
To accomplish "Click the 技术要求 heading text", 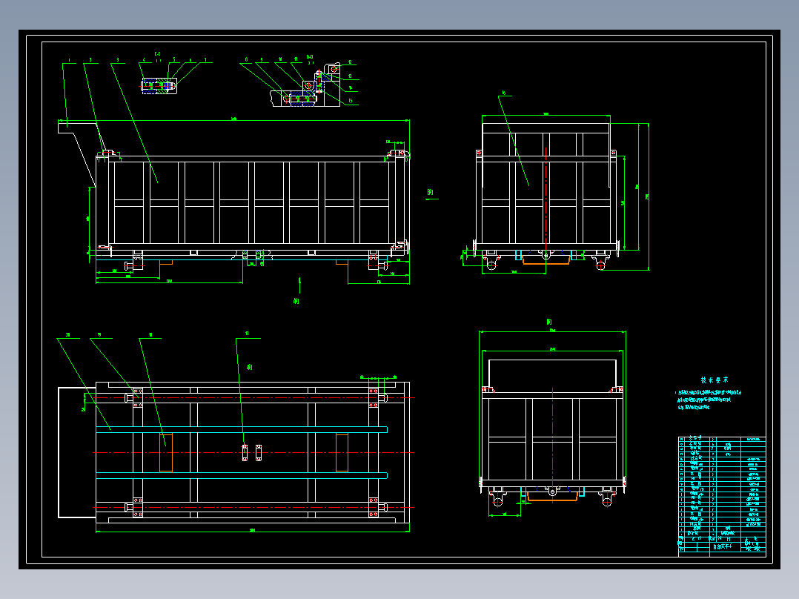I will [715, 380].
